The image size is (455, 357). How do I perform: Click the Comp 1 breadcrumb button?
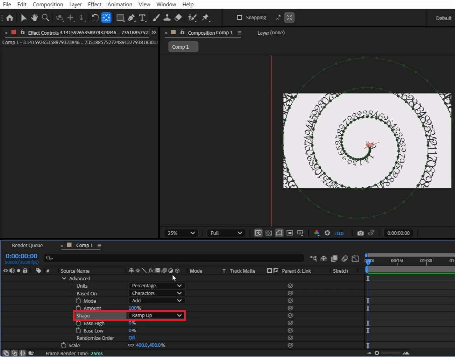point(183,47)
